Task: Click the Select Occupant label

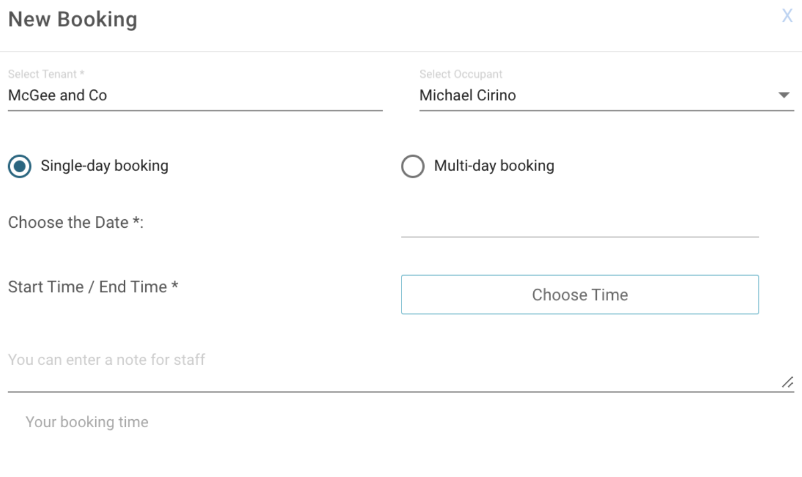Action: pyautogui.click(x=460, y=74)
